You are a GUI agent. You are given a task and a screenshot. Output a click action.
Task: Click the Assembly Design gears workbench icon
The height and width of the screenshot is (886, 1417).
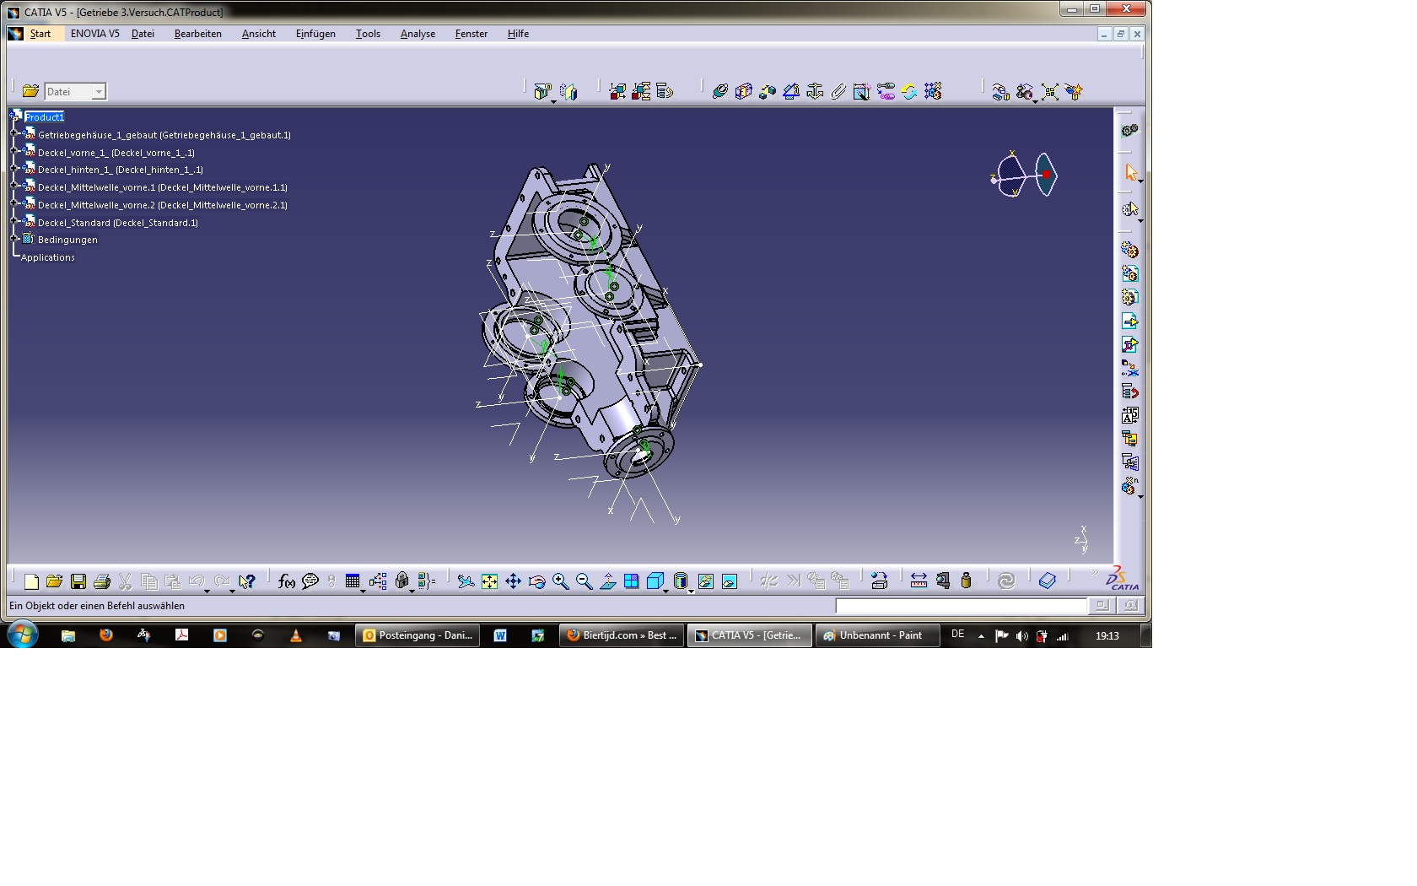point(1130,131)
